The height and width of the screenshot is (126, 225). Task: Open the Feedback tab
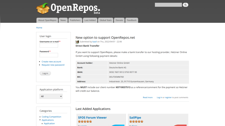point(132,20)
